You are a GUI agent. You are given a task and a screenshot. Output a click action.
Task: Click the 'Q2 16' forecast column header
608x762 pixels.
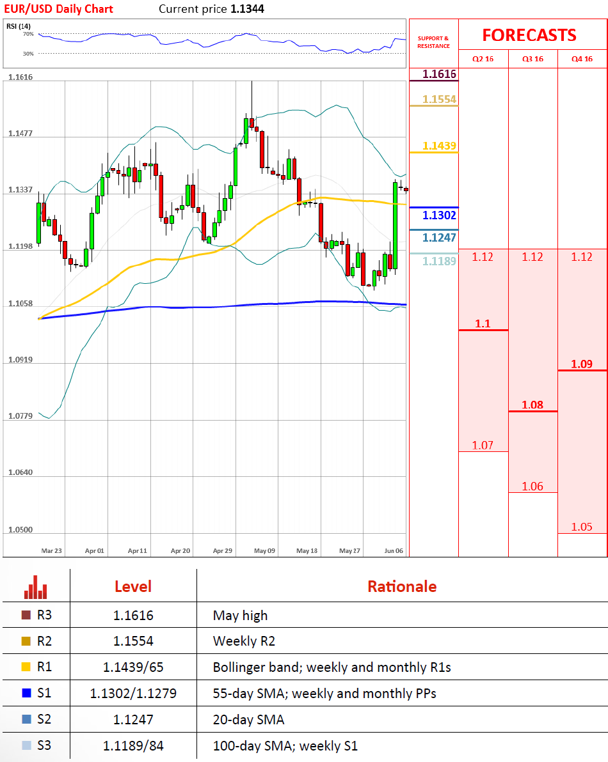click(483, 59)
